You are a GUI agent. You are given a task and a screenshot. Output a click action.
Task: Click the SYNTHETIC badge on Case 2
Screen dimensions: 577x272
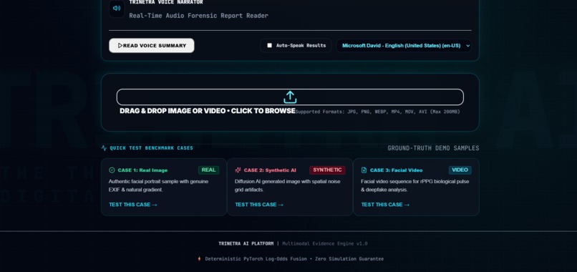(x=327, y=170)
